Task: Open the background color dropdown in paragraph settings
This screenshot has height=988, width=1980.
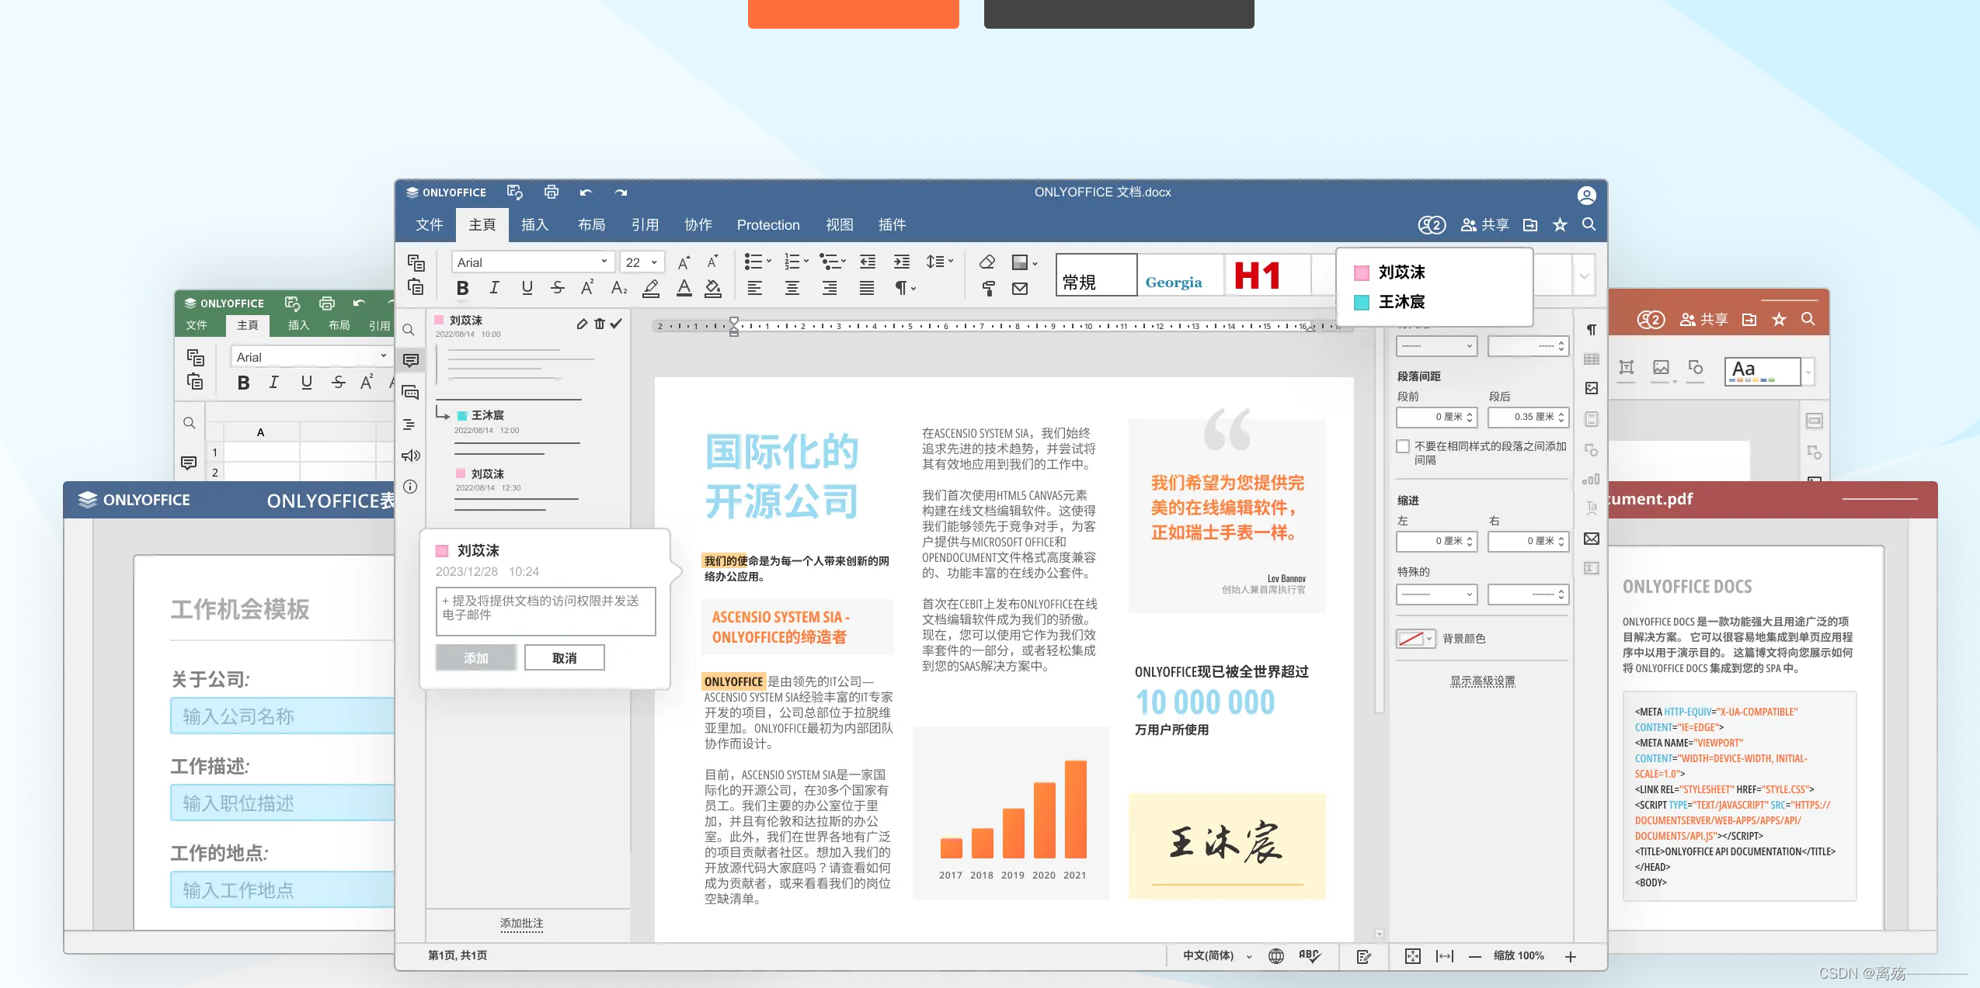Action: pos(1429,639)
